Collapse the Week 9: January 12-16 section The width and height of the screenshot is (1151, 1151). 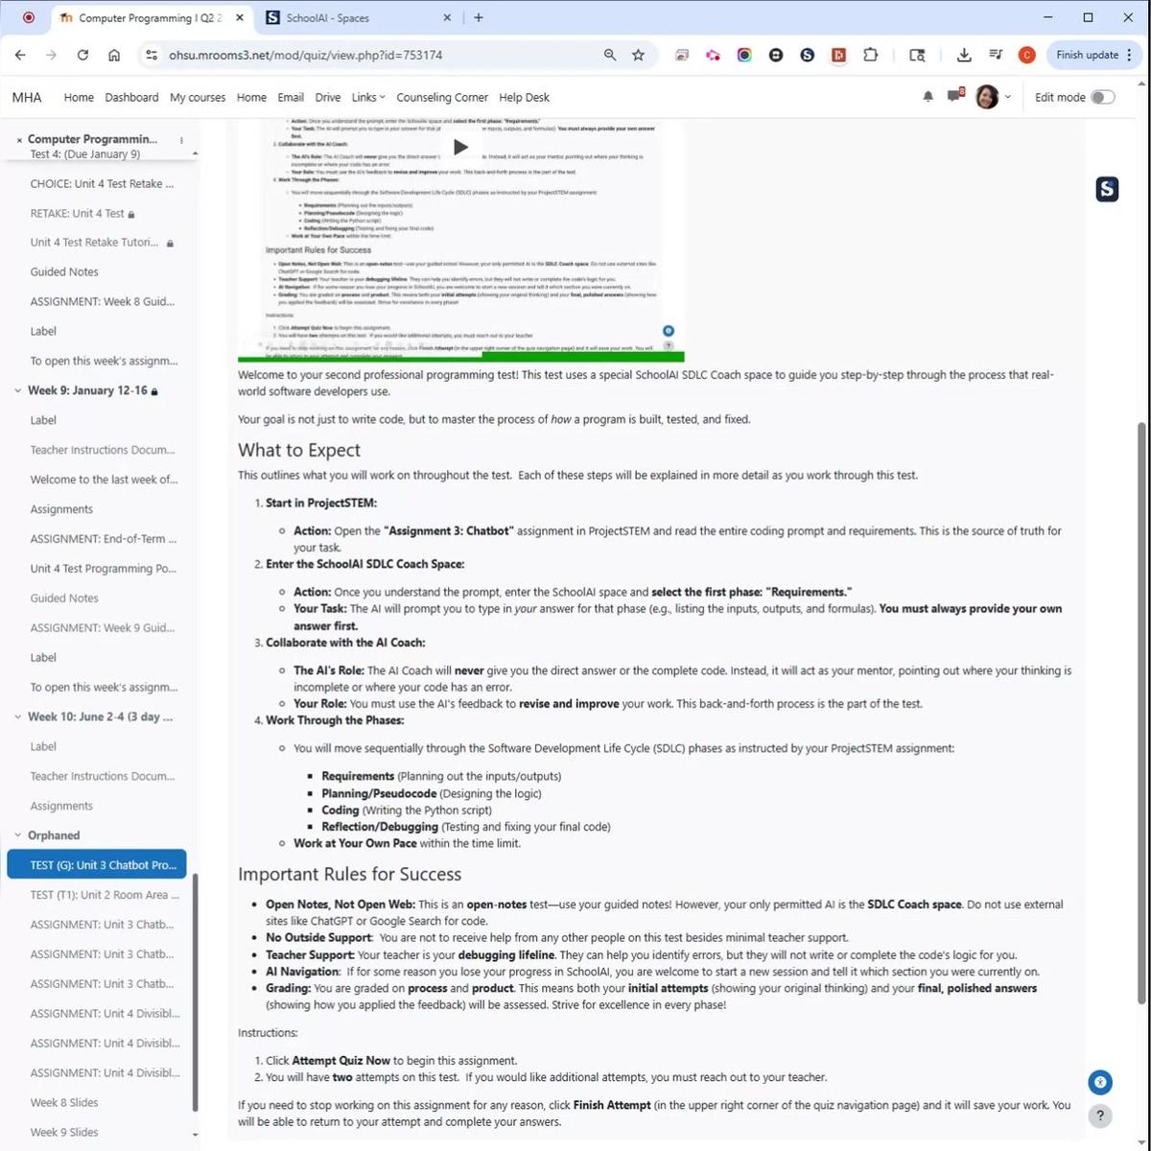pyautogui.click(x=16, y=390)
